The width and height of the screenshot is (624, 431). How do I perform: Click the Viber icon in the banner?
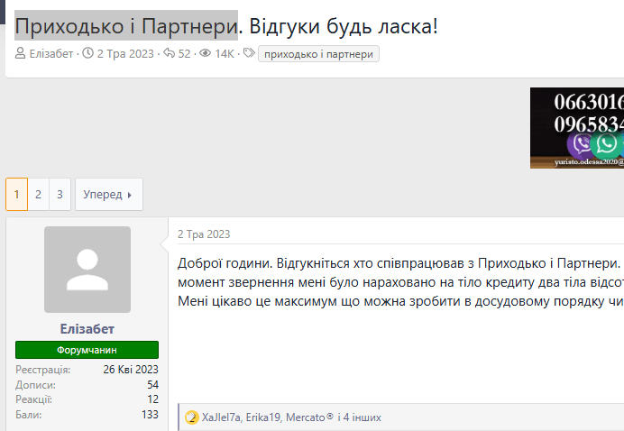[581, 143]
